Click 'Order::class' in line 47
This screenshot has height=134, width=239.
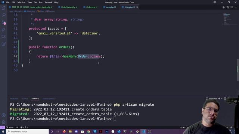coord(89,56)
